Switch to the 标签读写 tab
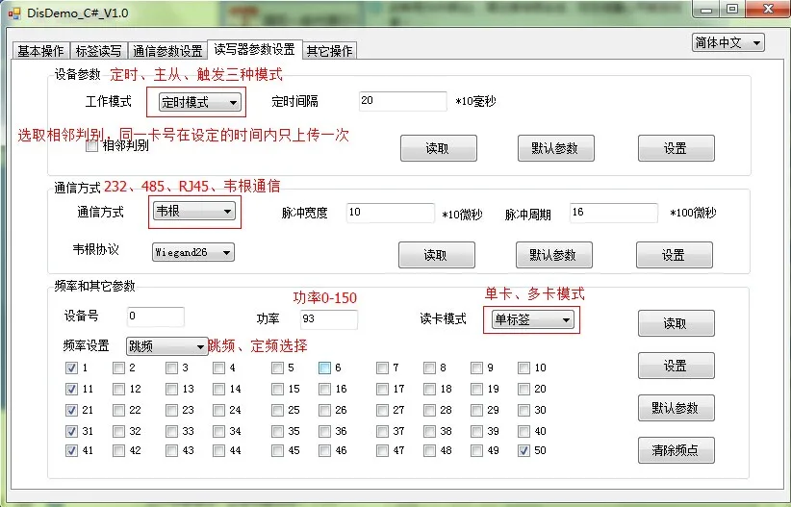791x507 pixels. click(x=99, y=51)
